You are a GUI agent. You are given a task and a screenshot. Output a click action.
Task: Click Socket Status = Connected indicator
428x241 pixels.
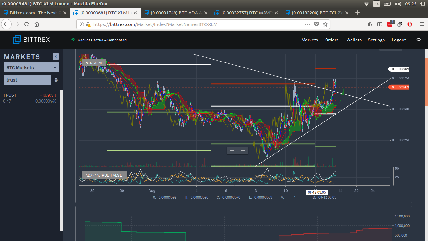[99, 40]
